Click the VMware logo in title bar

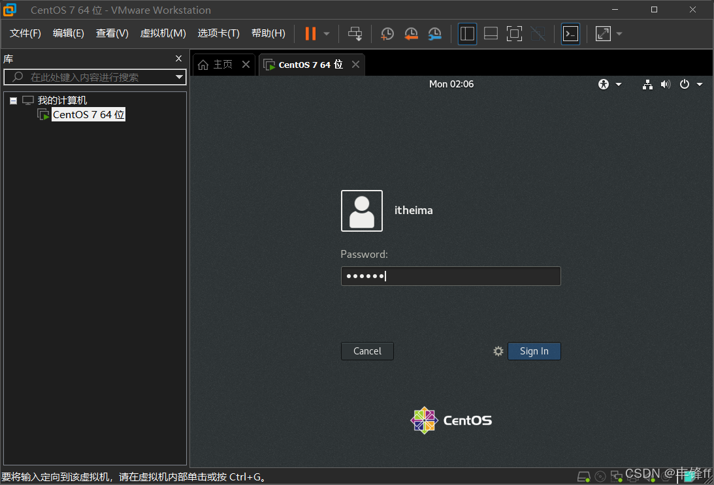tap(10, 10)
